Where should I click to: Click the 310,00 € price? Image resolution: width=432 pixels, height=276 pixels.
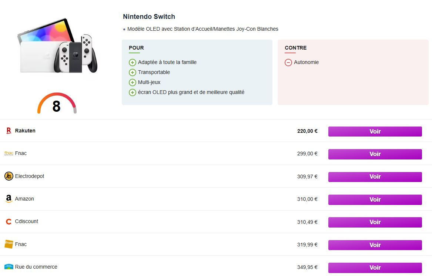click(x=307, y=199)
